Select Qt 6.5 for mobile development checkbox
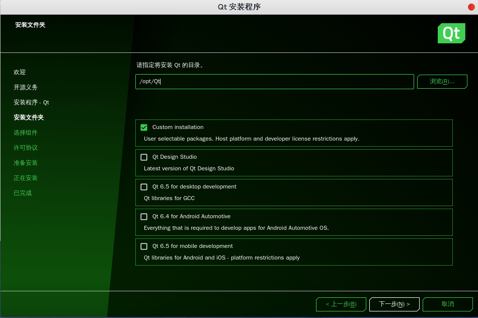 (x=144, y=246)
